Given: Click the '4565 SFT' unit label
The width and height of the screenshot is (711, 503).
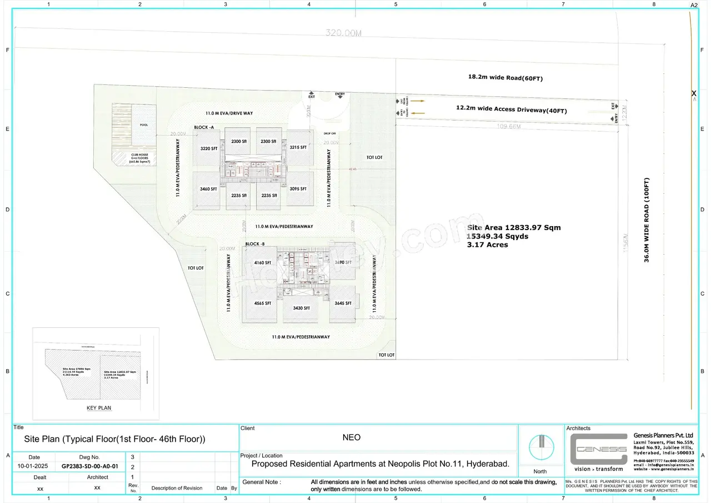Looking at the screenshot, I should click(262, 303).
